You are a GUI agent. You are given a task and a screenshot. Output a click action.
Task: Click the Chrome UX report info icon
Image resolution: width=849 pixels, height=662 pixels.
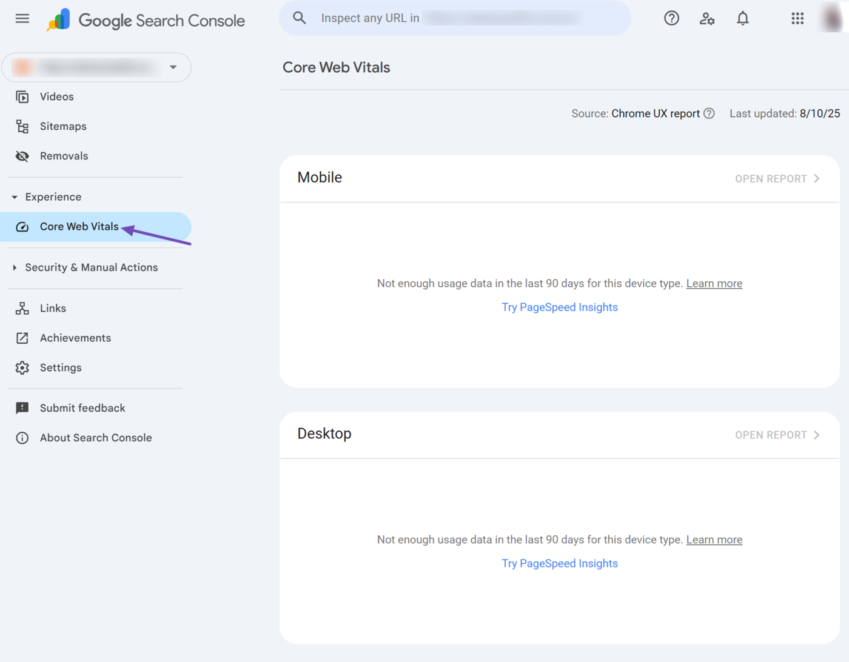pyautogui.click(x=709, y=113)
